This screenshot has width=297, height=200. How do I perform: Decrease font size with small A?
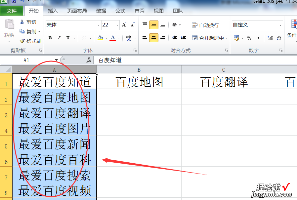click(x=133, y=25)
